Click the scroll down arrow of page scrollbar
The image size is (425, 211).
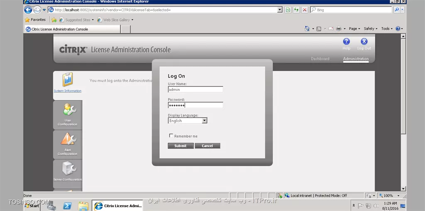coord(403,189)
